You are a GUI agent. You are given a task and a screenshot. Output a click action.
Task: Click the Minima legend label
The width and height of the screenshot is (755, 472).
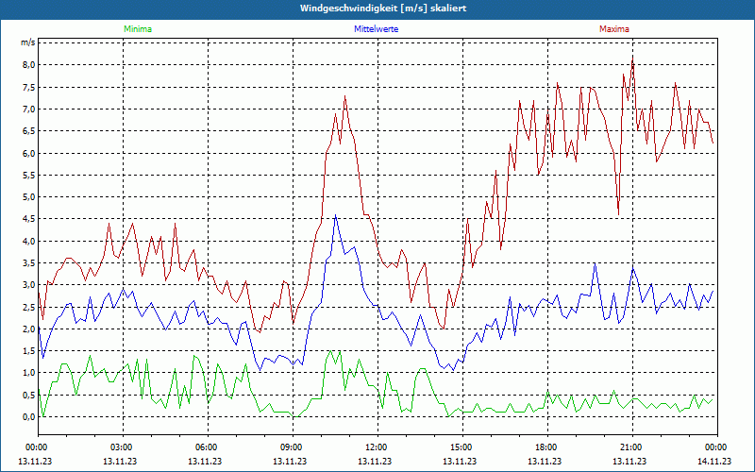(138, 29)
